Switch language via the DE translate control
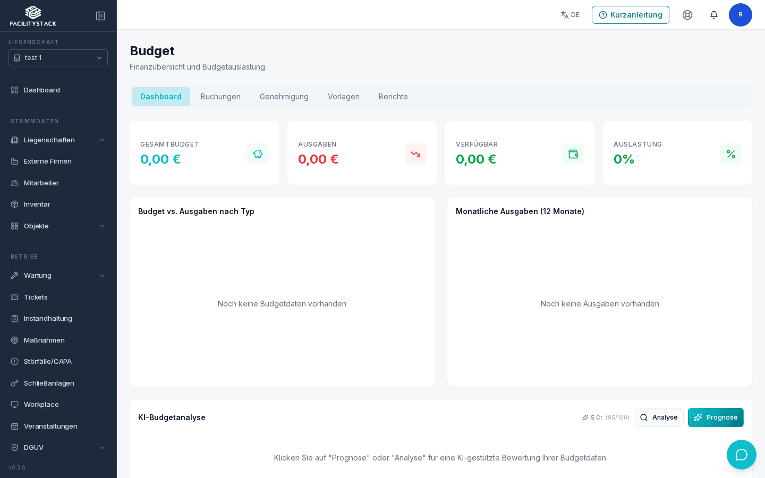This screenshot has height=478, width=765. 570,15
